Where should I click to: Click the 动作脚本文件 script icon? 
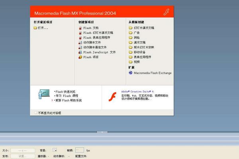coord(80,43)
